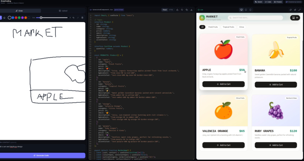Undo the last sketch stroke

74,18
